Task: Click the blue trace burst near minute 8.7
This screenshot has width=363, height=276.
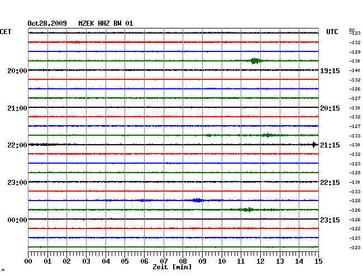Action: 197,200
